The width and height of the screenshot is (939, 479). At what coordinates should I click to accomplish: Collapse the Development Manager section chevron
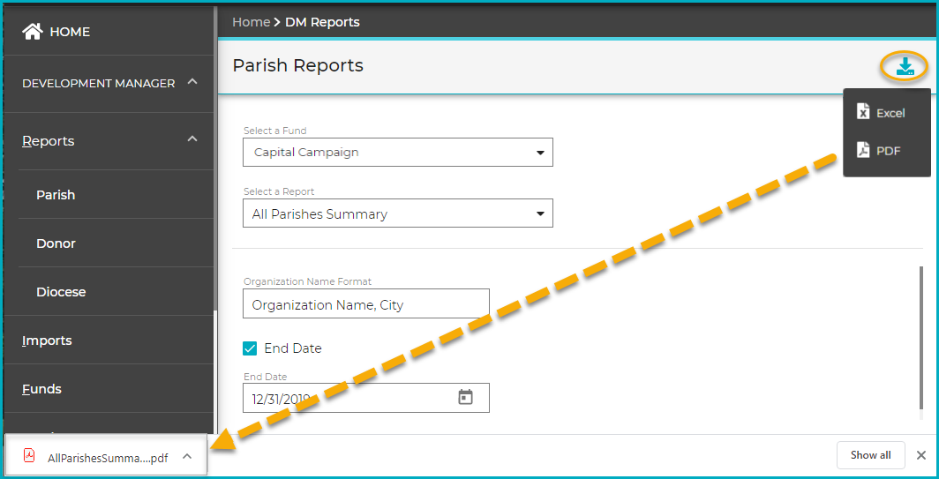click(x=192, y=82)
